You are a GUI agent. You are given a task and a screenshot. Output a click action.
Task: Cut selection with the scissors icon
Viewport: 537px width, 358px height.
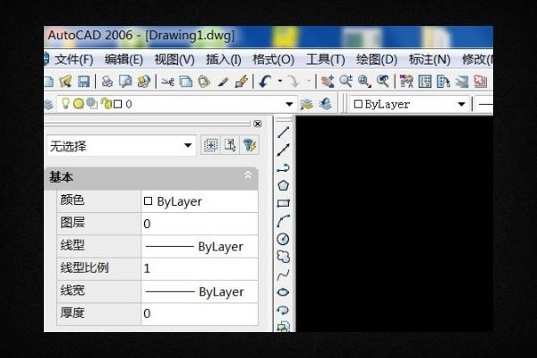click(167, 81)
